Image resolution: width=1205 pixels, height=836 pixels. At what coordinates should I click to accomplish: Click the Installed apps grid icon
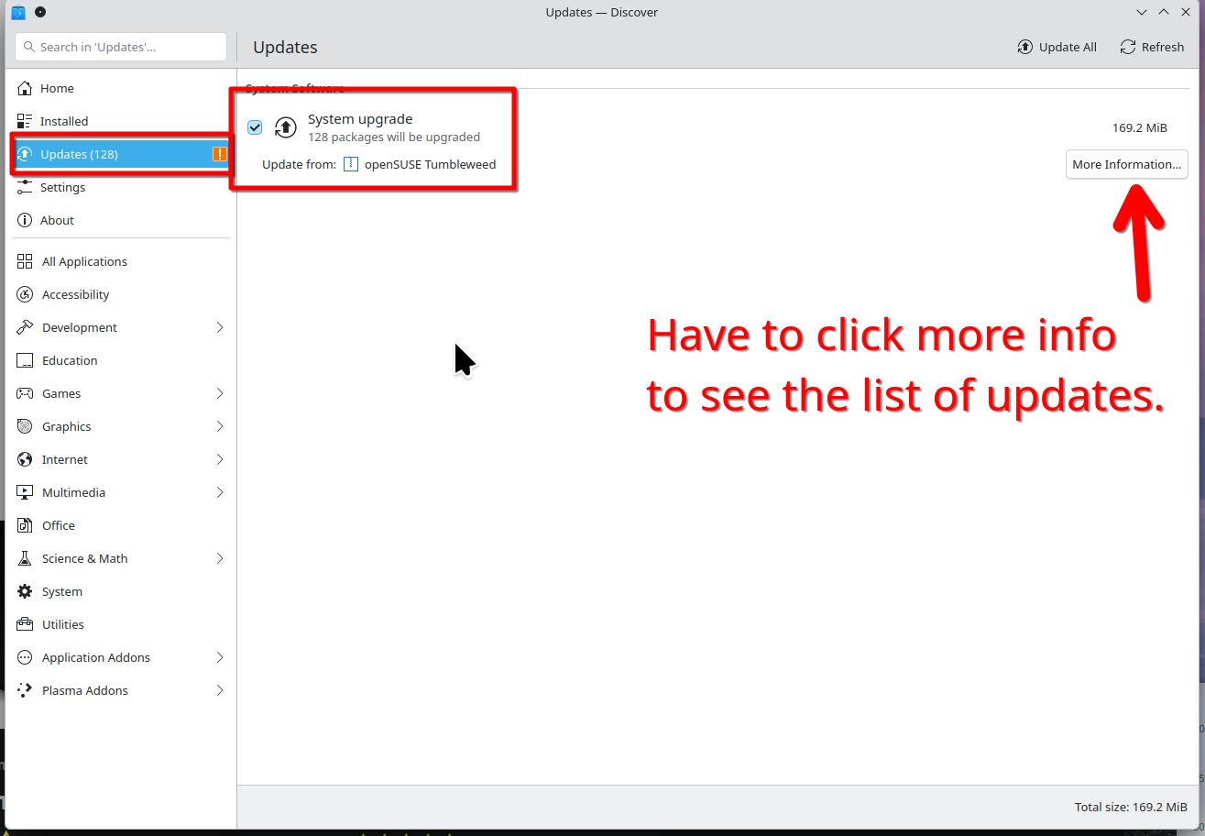25,121
